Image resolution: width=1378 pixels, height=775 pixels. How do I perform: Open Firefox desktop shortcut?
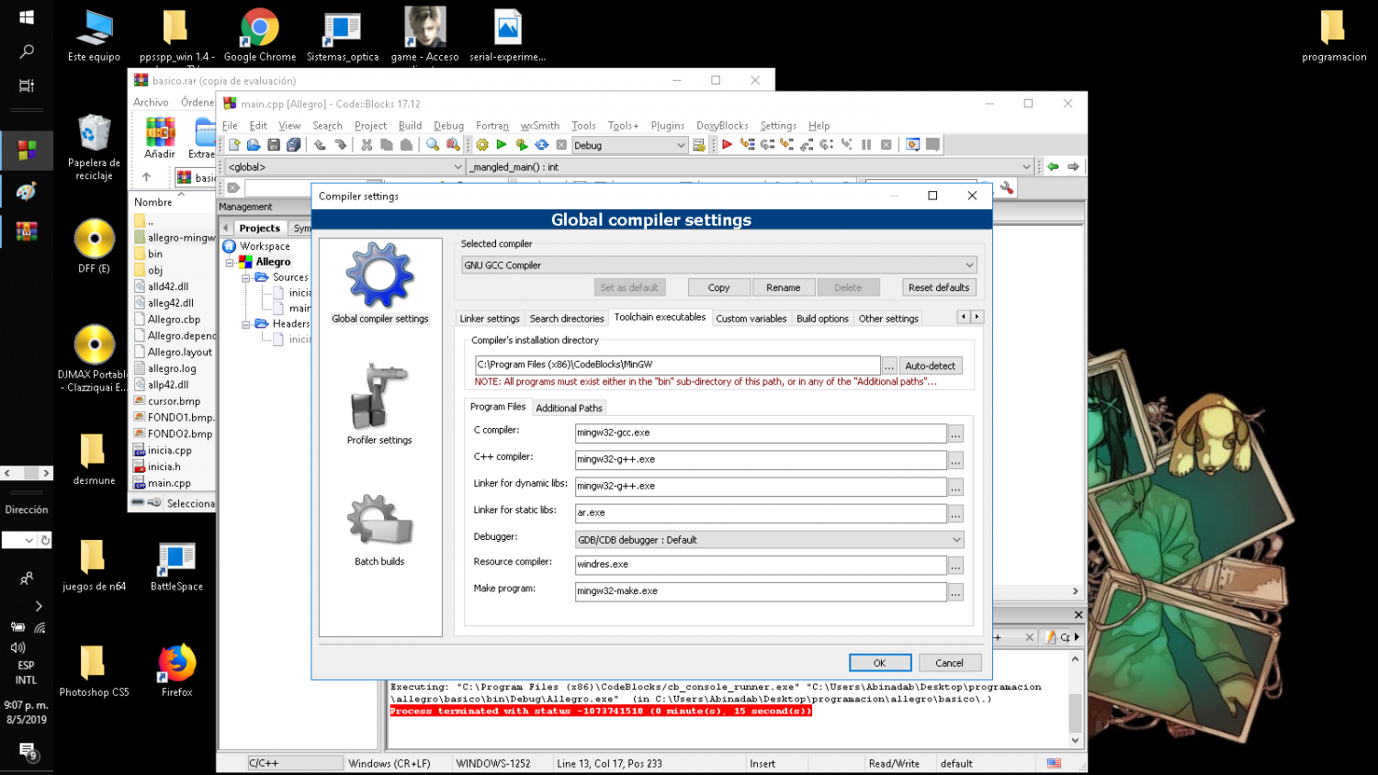click(177, 671)
